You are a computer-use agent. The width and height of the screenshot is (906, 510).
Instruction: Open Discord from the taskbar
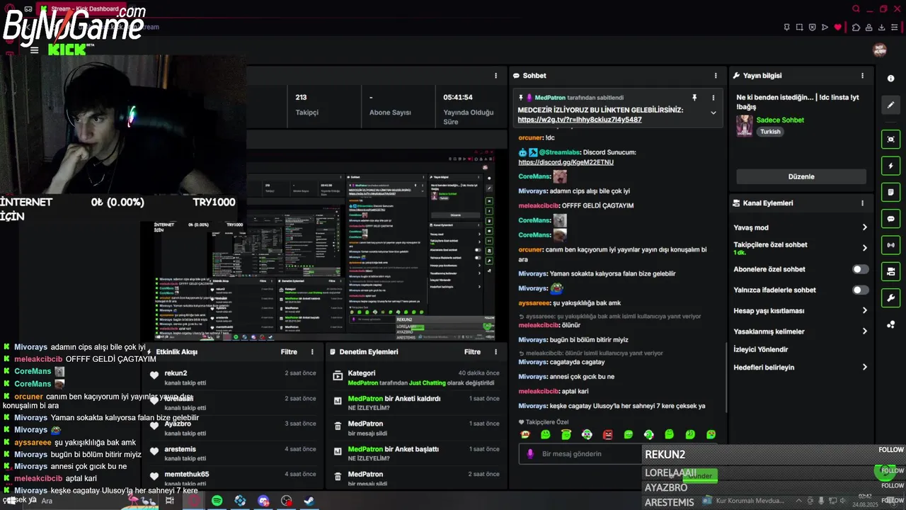tap(263, 501)
